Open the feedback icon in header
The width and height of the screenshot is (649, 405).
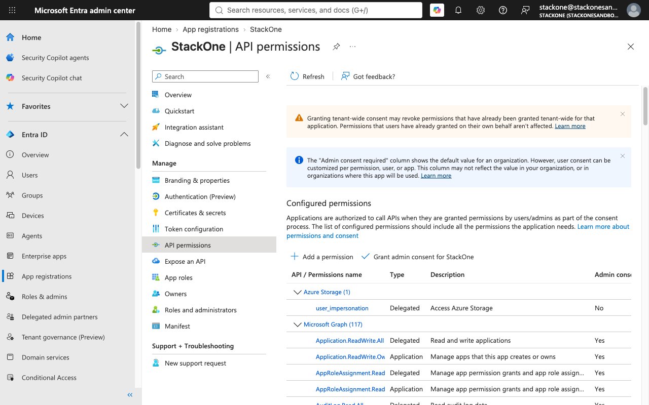coord(525,10)
